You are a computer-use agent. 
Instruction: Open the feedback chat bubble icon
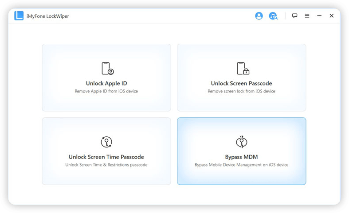pos(295,15)
